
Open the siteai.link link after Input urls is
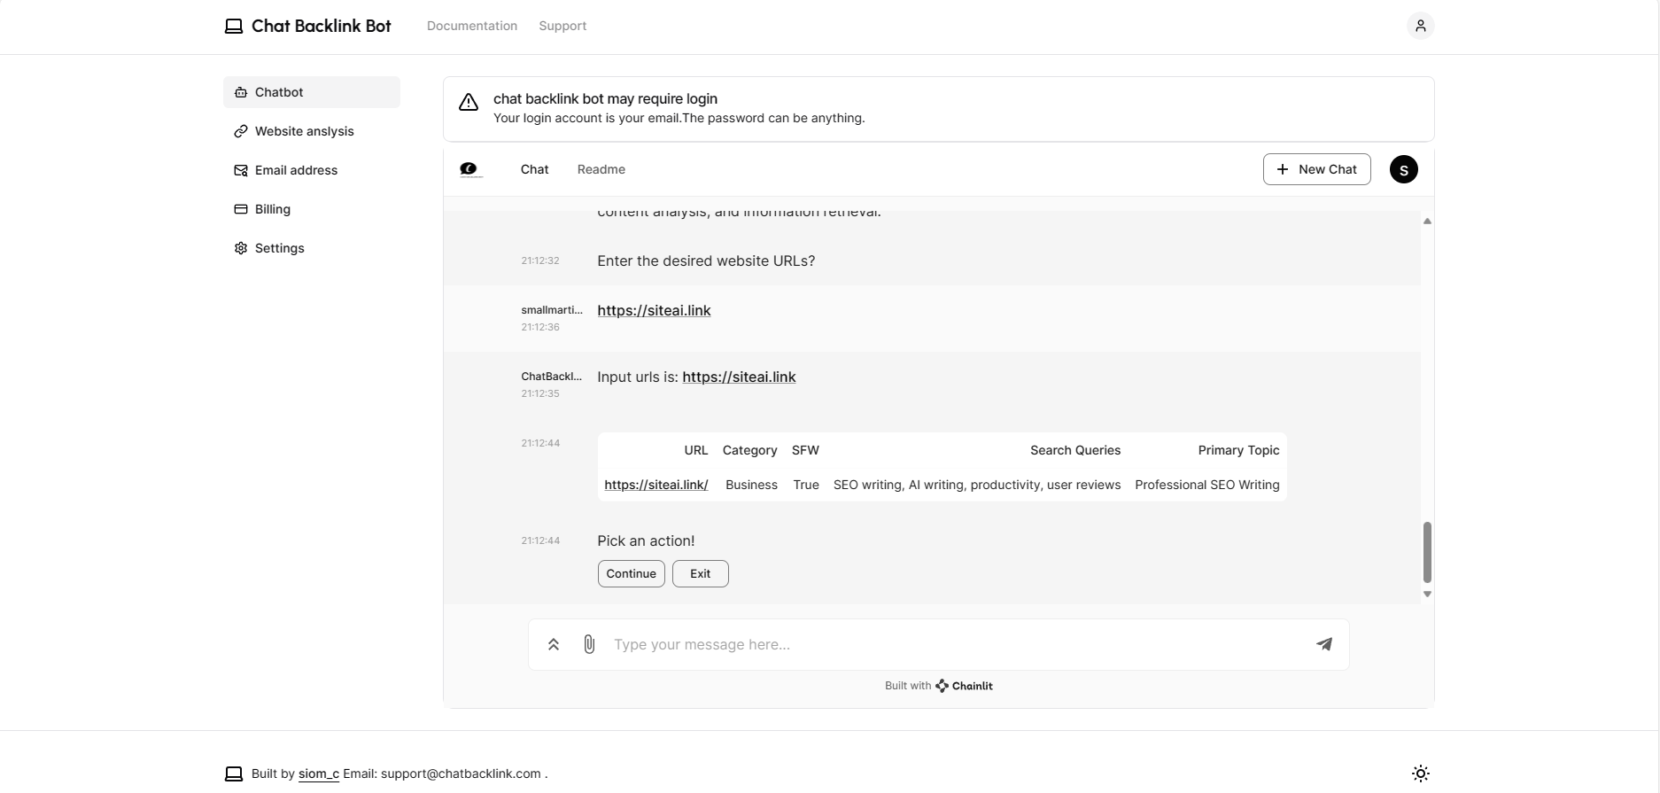pyautogui.click(x=739, y=377)
